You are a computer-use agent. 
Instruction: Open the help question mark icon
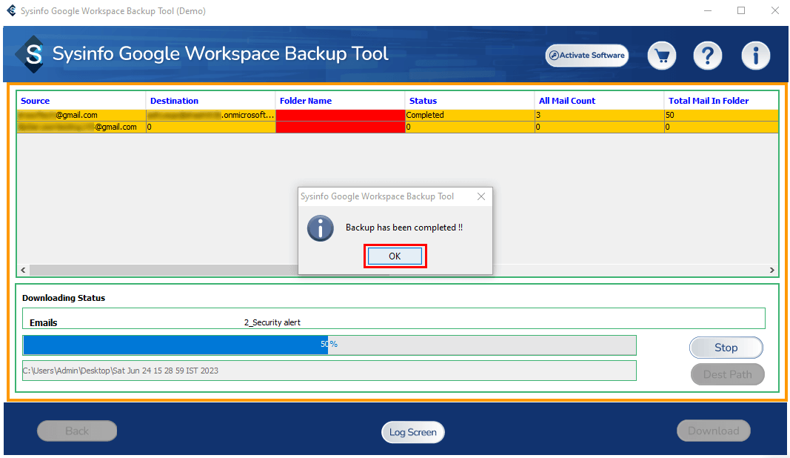[x=707, y=56]
